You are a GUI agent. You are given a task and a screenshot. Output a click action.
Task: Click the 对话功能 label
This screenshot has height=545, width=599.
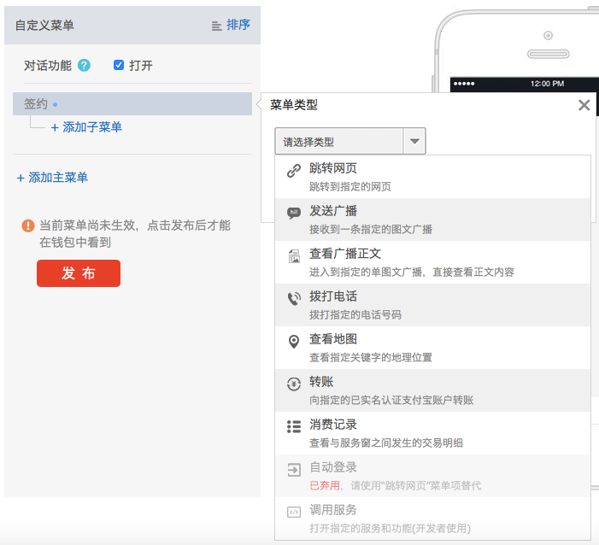(47, 65)
